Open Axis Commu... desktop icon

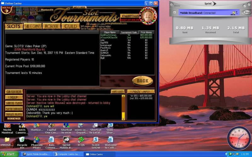(x=52, y=143)
